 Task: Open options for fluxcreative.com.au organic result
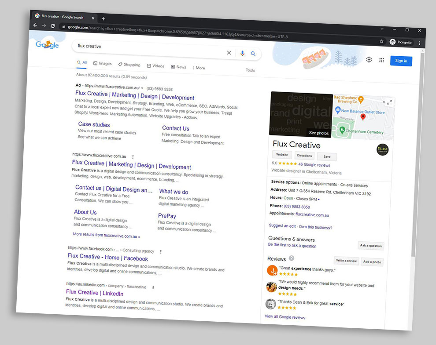[133, 157]
